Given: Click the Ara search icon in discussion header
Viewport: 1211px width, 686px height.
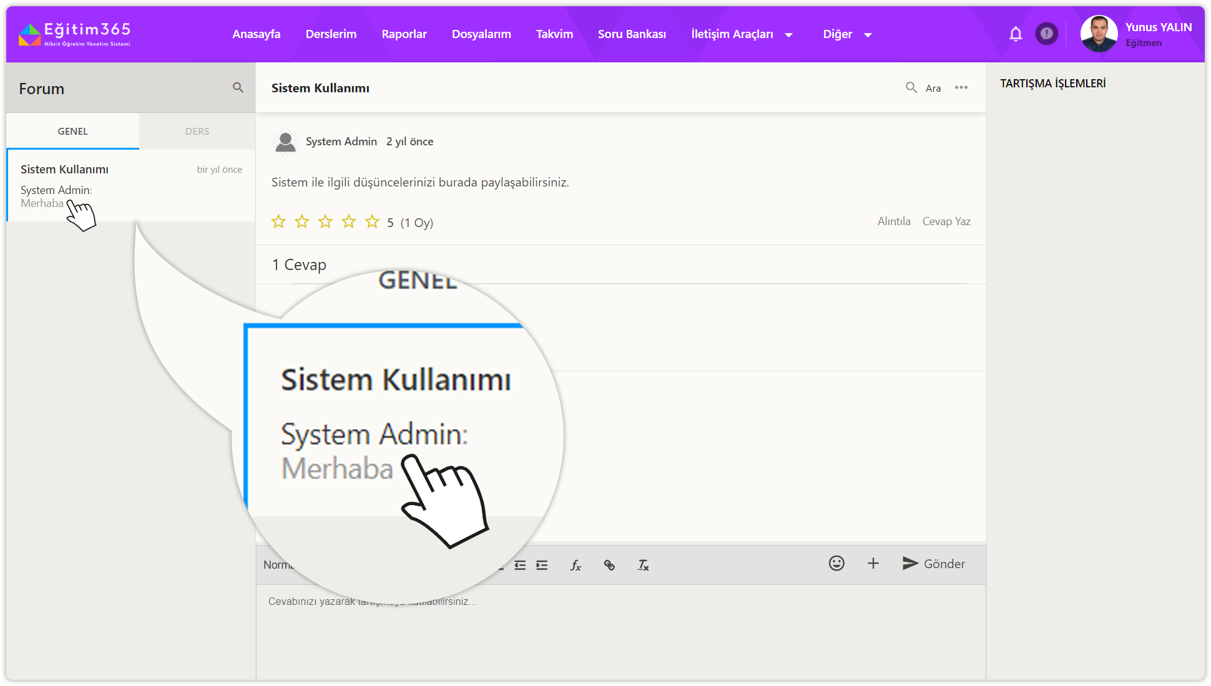Looking at the screenshot, I should click(x=911, y=88).
